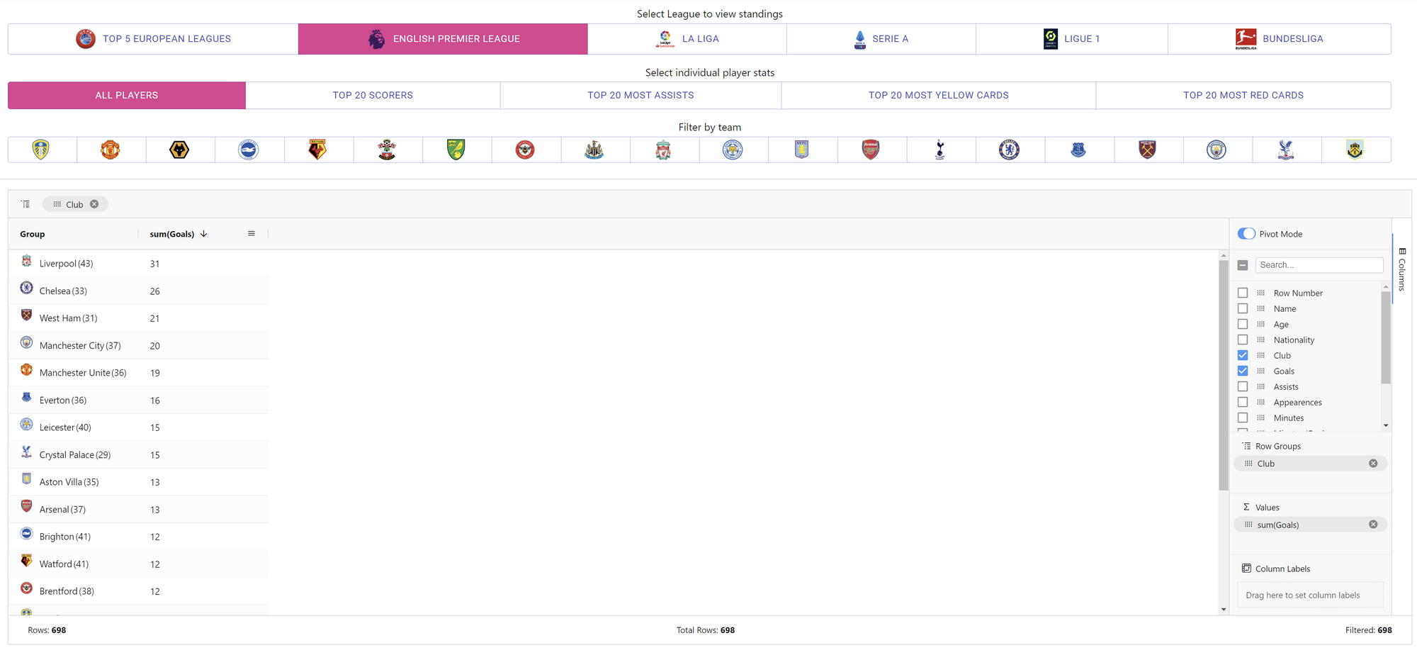Viewport: 1417px width, 655px height.
Task: Click the grid scrollbar down arrow
Action: [1224, 610]
